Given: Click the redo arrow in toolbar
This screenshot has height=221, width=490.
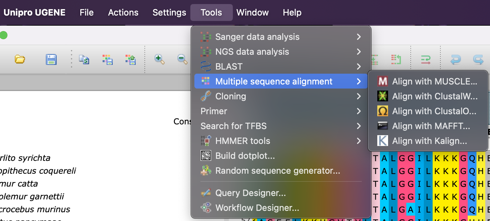Looking at the screenshot, I should coord(478,60).
